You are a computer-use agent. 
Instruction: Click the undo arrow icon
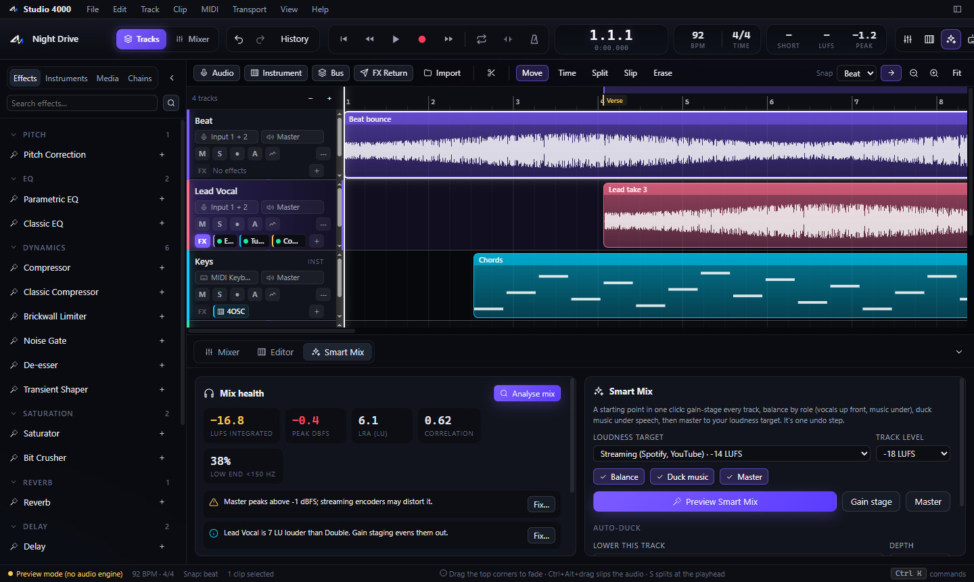pyautogui.click(x=239, y=39)
